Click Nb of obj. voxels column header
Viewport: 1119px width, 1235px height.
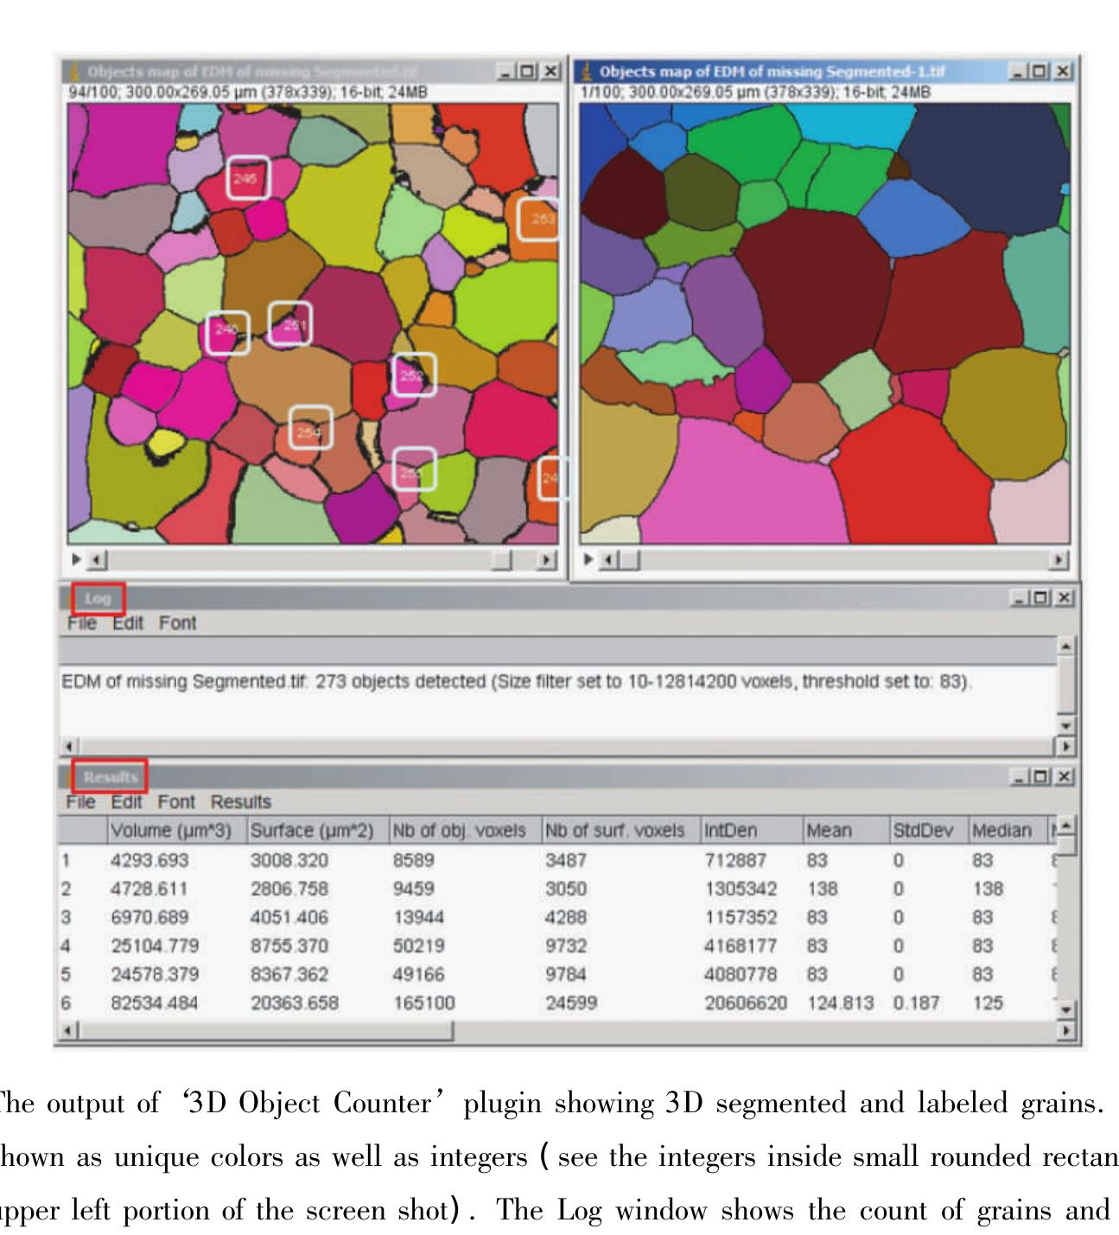click(x=464, y=831)
